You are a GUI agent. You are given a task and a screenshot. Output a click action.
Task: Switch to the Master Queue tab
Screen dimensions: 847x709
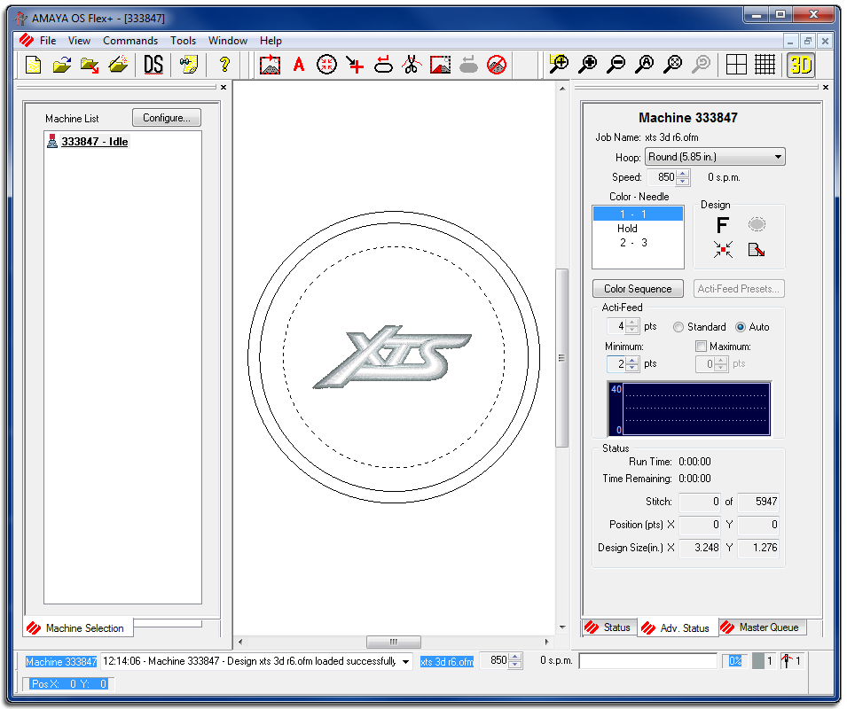point(761,627)
